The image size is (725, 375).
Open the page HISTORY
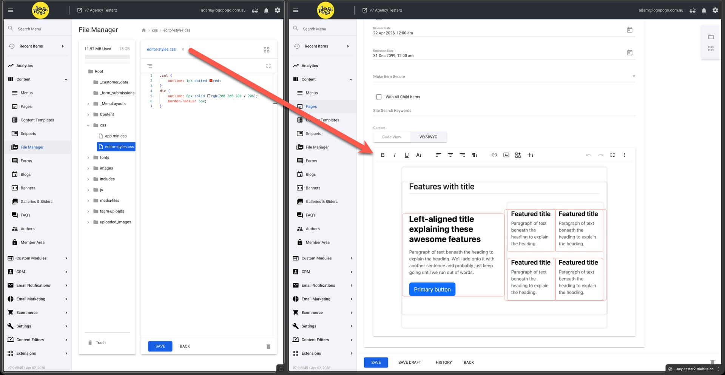point(443,362)
